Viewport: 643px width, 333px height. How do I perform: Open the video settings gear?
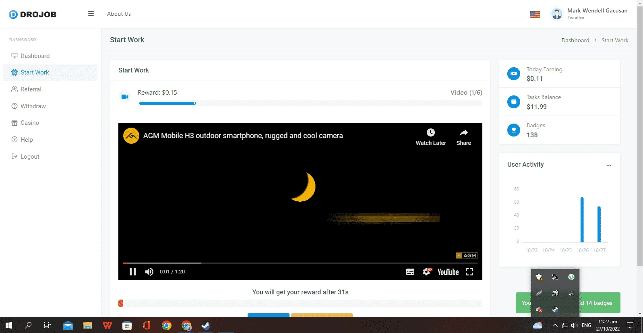click(x=427, y=272)
